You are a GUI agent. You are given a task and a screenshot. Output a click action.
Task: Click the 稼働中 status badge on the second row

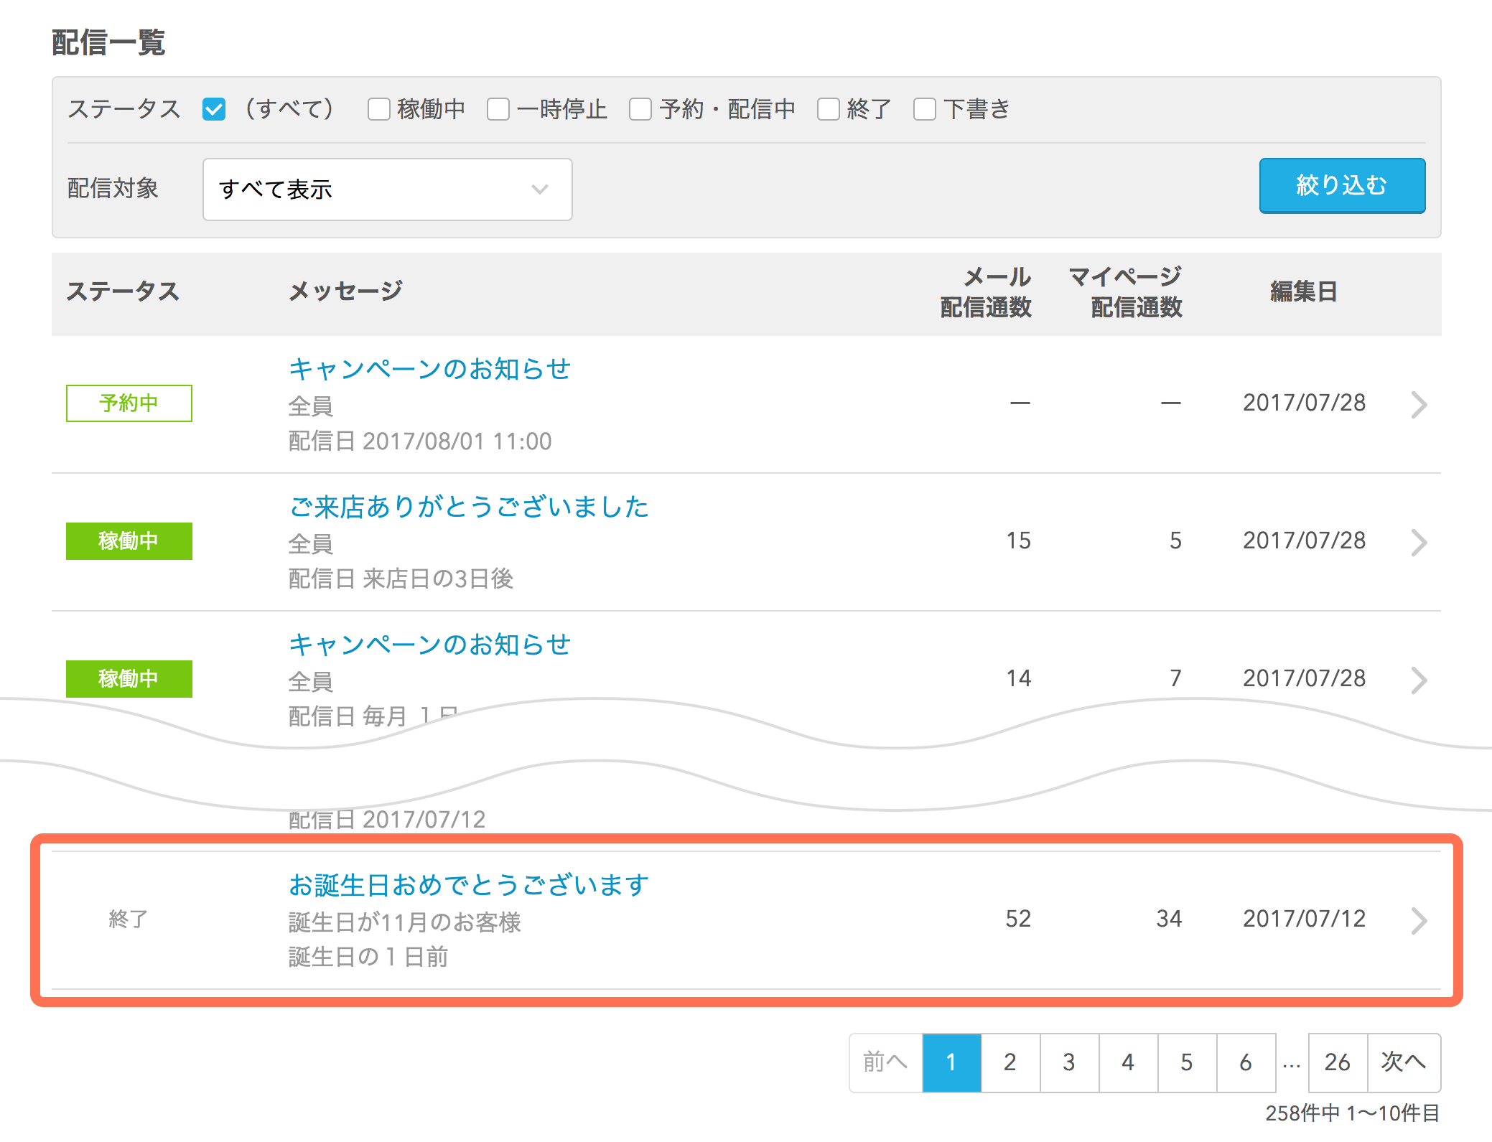click(x=129, y=541)
